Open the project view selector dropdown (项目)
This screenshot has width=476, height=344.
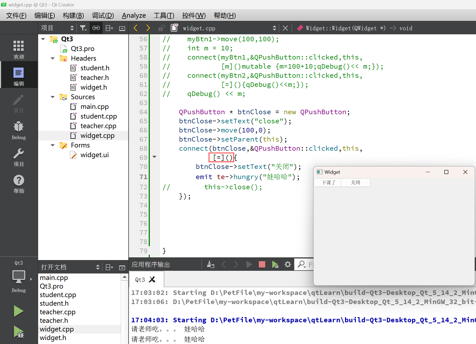[57, 28]
